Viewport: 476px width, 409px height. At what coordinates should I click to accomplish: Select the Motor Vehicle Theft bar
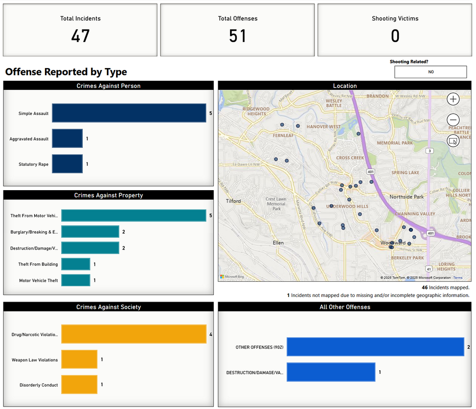coord(75,280)
